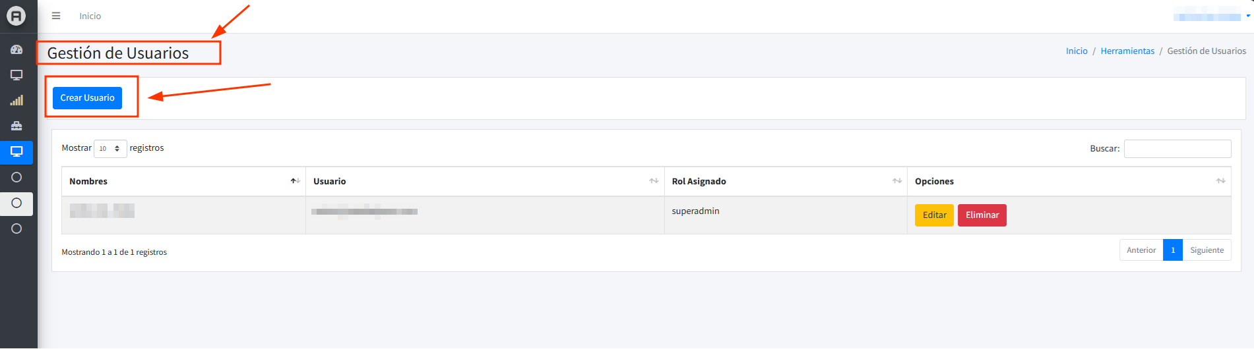
Task: Expand the user account dropdown in navbar
Action: coord(1211,16)
